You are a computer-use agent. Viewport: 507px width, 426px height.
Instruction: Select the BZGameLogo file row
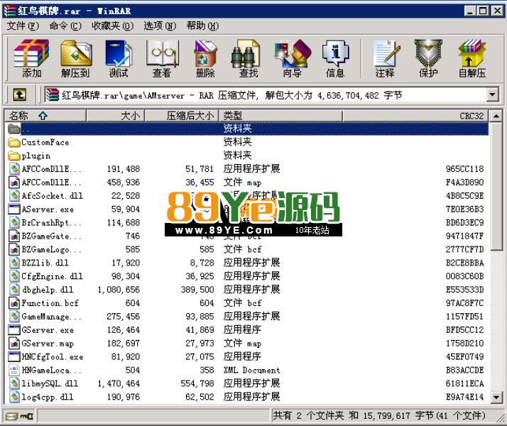coord(248,249)
